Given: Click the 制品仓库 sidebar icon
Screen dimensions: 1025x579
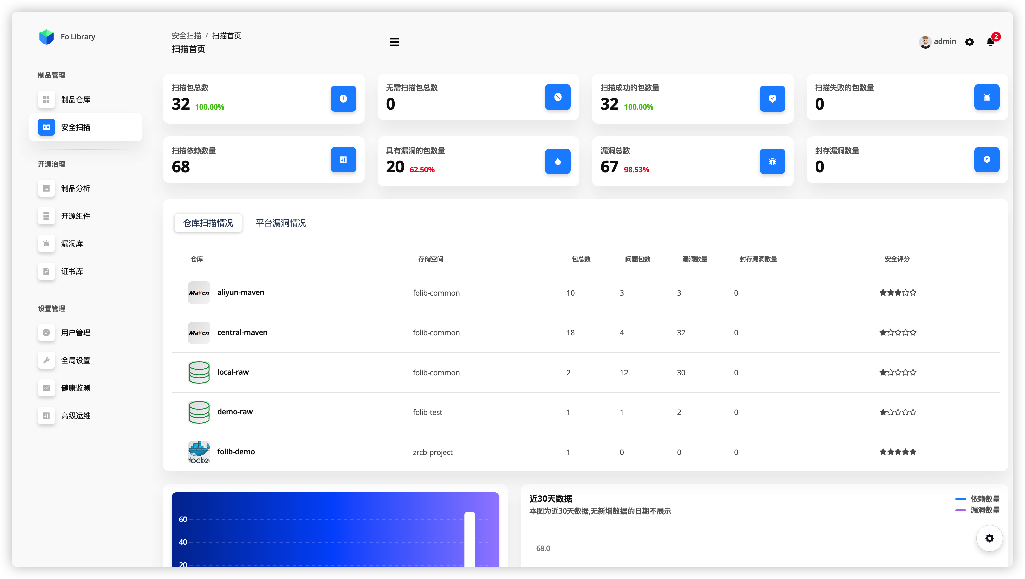Looking at the screenshot, I should click(46, 100).
